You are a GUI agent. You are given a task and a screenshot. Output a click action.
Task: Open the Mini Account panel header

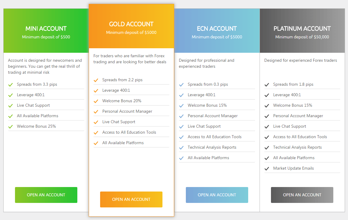(46, 28)
